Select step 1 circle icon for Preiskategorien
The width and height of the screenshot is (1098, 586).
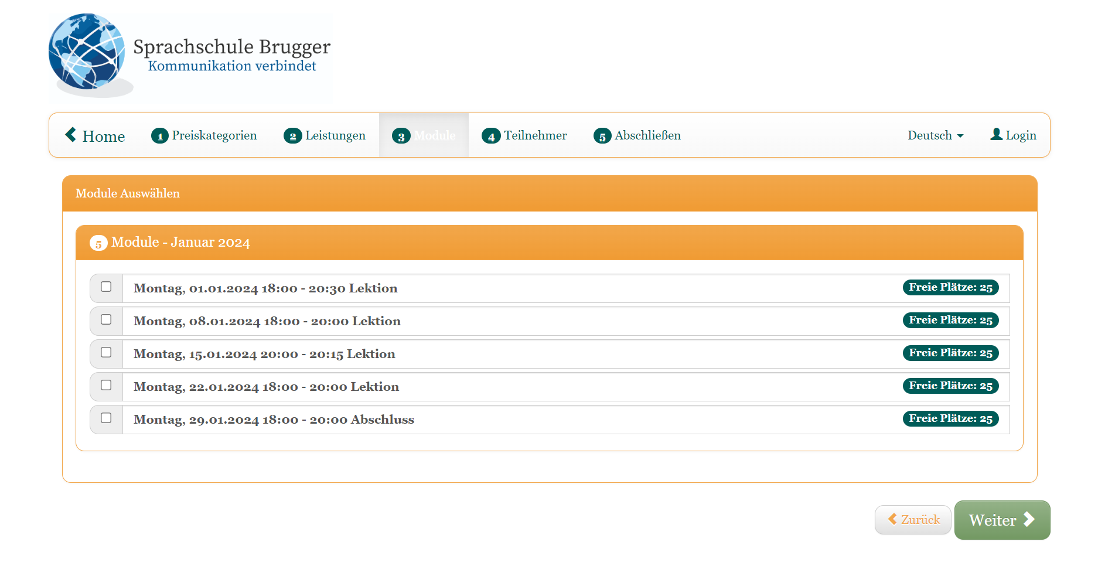[x=159, y=135]
